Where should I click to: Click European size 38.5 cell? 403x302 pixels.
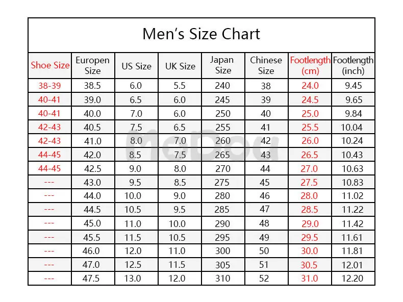point(93,86)
